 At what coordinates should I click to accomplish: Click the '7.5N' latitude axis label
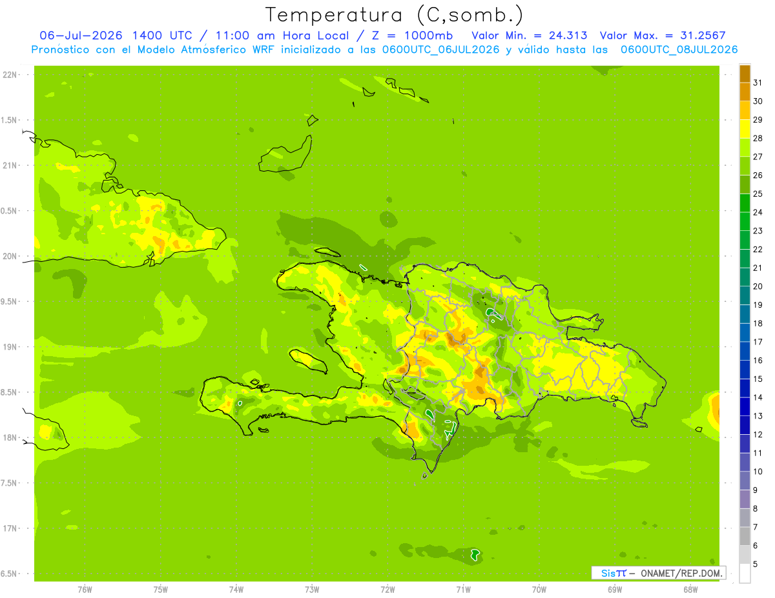[10, 483]
